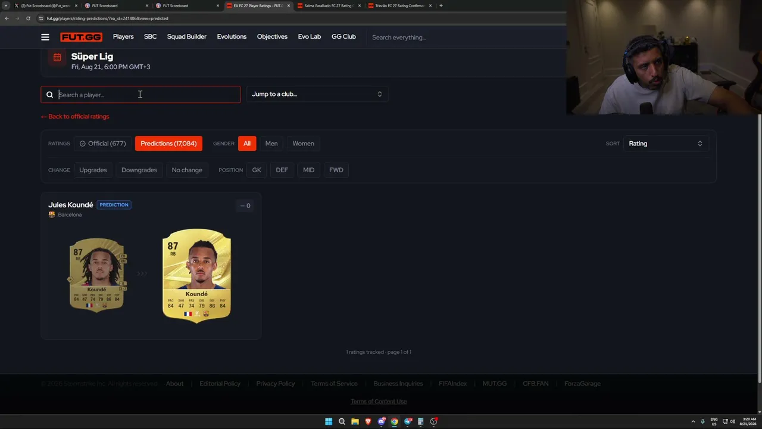The image size is (762, 429).
Task: Open the current Koundé 87 card thumbnail
Action: [96, 275]
